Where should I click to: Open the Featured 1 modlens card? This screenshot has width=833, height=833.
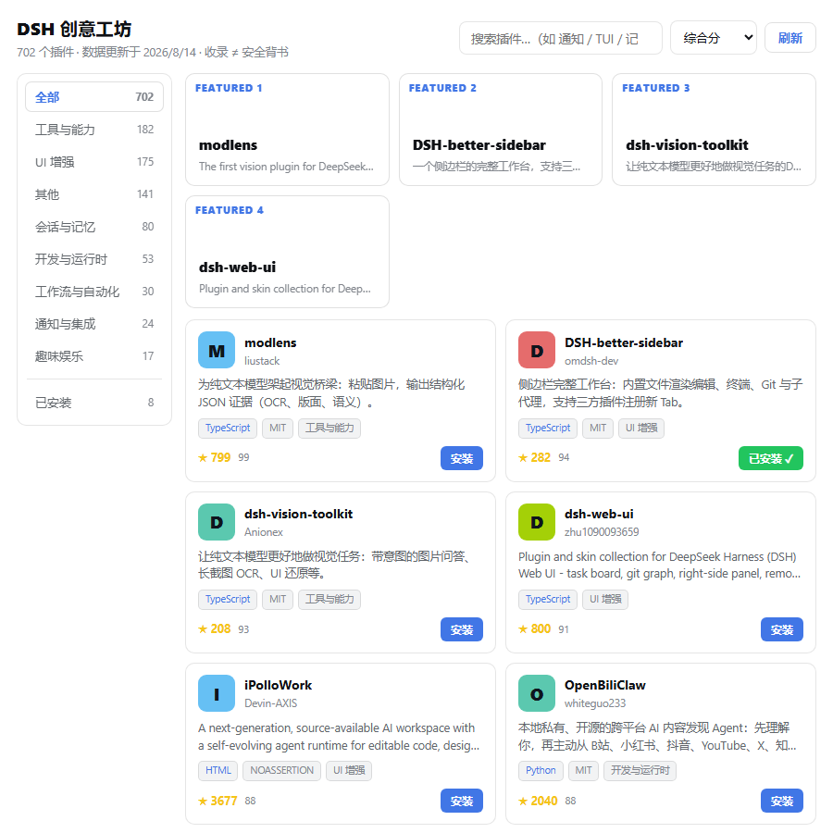(287, 130)
